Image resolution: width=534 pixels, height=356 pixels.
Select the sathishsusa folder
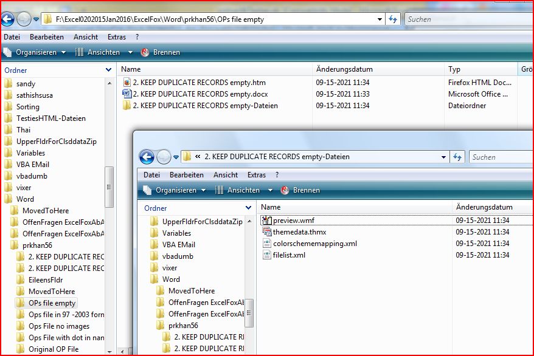coord(35,95)
